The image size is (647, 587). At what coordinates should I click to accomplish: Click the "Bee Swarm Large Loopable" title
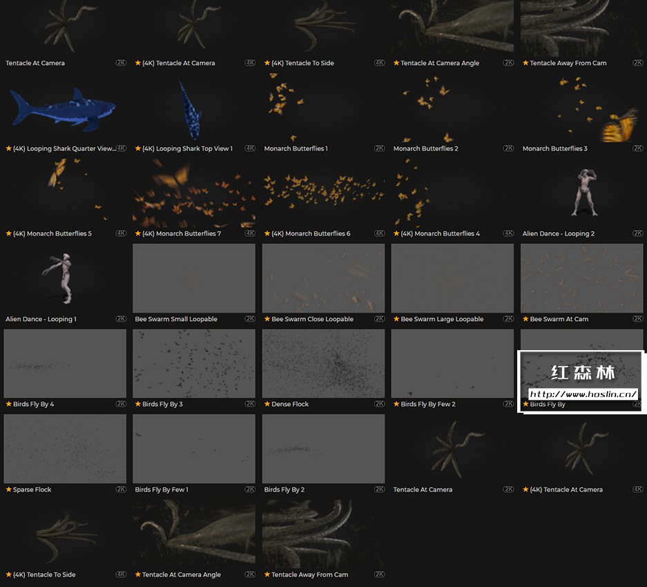[x=442, y=318]
